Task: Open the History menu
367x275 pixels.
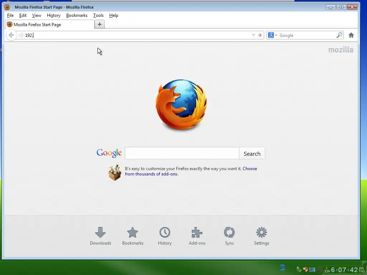Action: click(54, 15)
